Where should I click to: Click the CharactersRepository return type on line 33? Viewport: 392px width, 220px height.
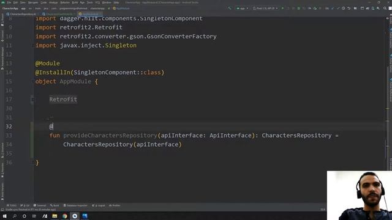pos(296,136)
